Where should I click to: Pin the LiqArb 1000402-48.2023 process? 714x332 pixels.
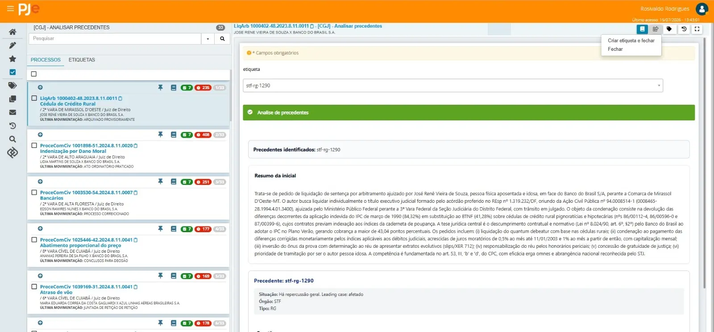click(161, 88)
